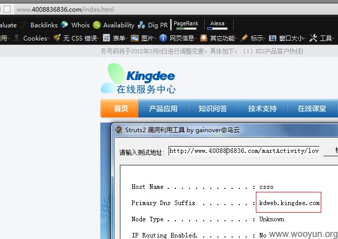Open the 无 CSS 错误 dropdown
Viewport: 338px width, 239px height.
pyautogui.click(x=81, y=38)
